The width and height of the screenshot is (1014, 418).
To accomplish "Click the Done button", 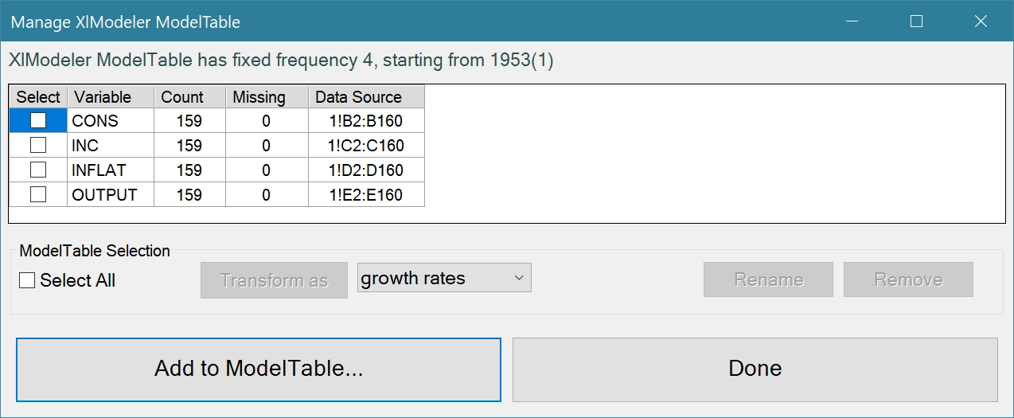I will 755,369.
